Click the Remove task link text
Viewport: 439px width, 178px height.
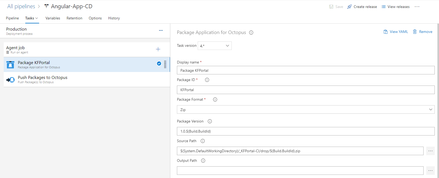pos(426,32)
